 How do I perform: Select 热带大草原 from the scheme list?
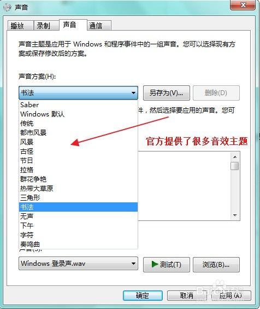click(x=78, y=188)
